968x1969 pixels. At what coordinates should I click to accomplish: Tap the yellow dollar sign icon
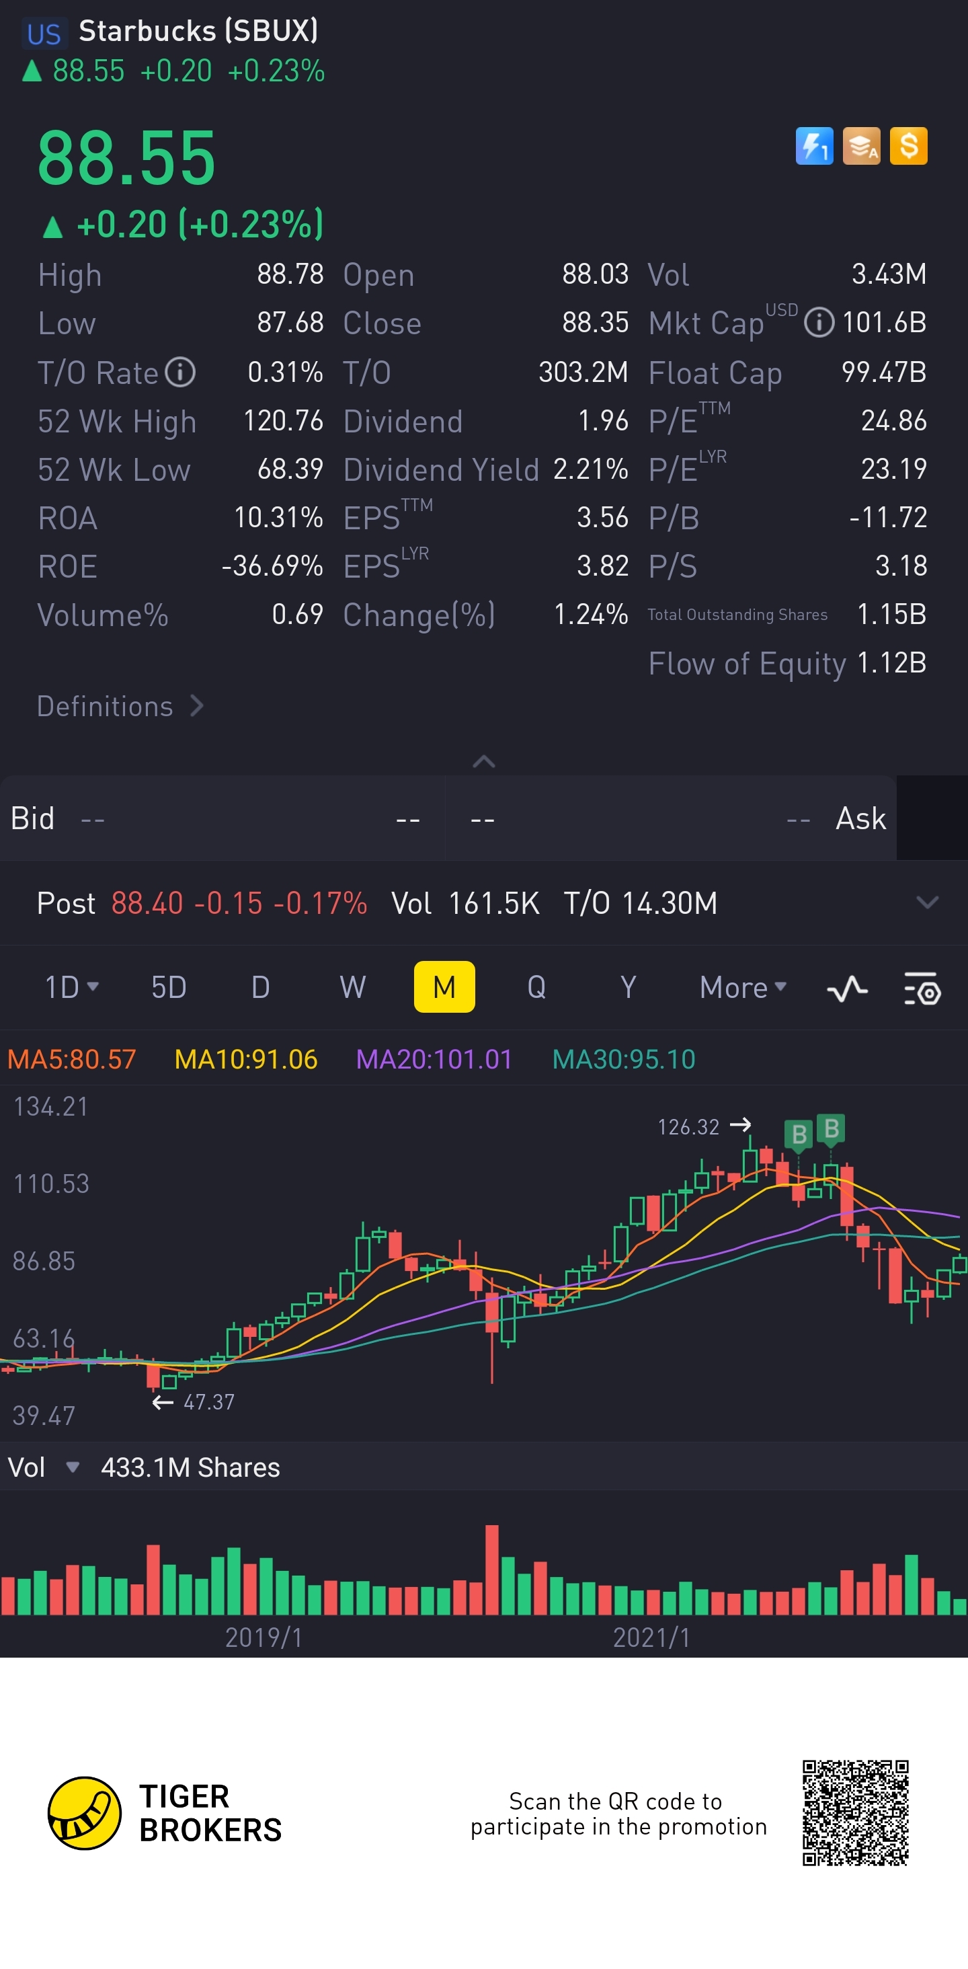(x=908, y=145)
